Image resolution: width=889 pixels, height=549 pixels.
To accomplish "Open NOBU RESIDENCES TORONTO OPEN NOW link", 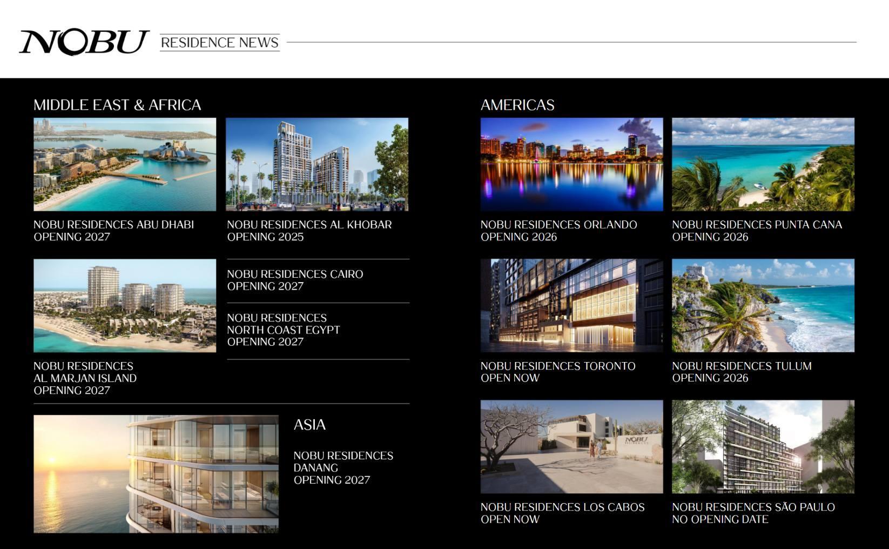I will click(558, 372).
